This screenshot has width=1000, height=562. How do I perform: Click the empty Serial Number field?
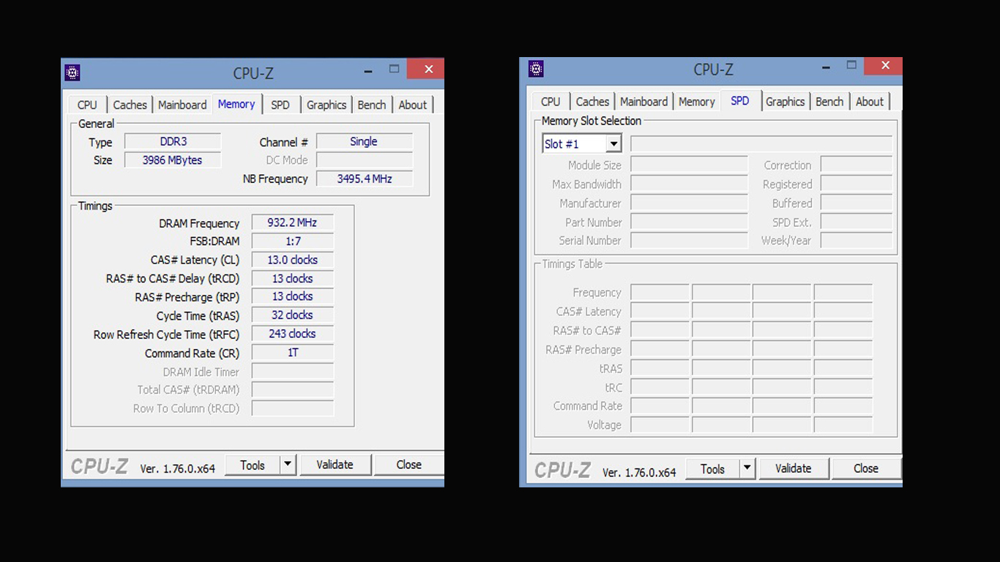[x=690, y=240]
